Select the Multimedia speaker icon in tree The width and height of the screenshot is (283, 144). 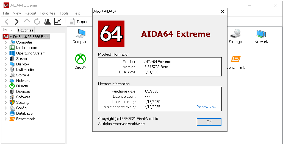12,70
